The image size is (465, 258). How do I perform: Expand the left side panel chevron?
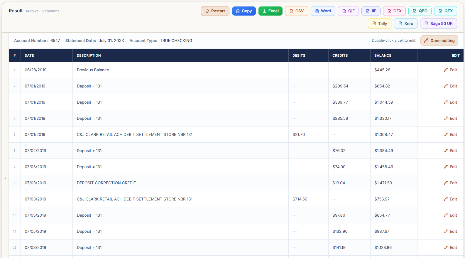click(5, 178)
